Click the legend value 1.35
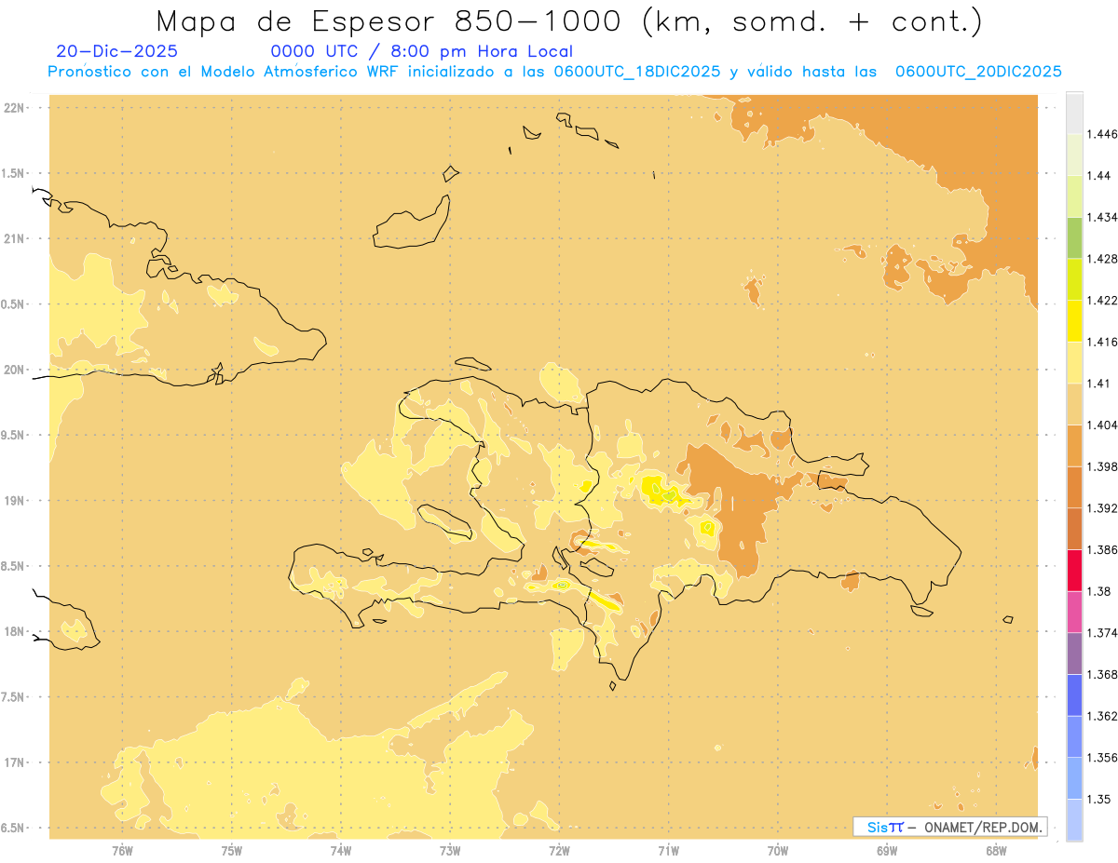The width and height of the screenshot is (1118, 863). point(1098,799)
